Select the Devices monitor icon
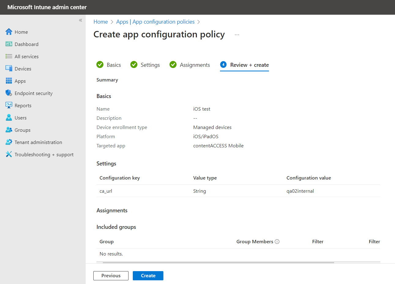This screenshot has height=284, width=395. tap(9, 69)
